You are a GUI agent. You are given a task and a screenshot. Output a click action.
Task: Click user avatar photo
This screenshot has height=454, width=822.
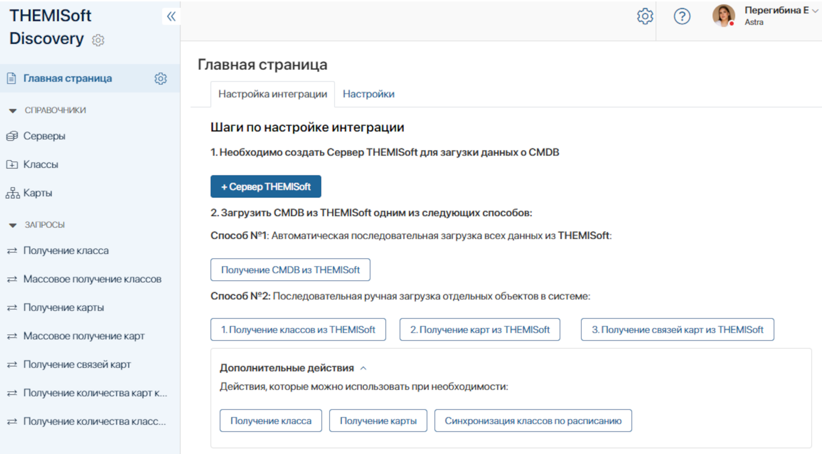click(723, 15)
